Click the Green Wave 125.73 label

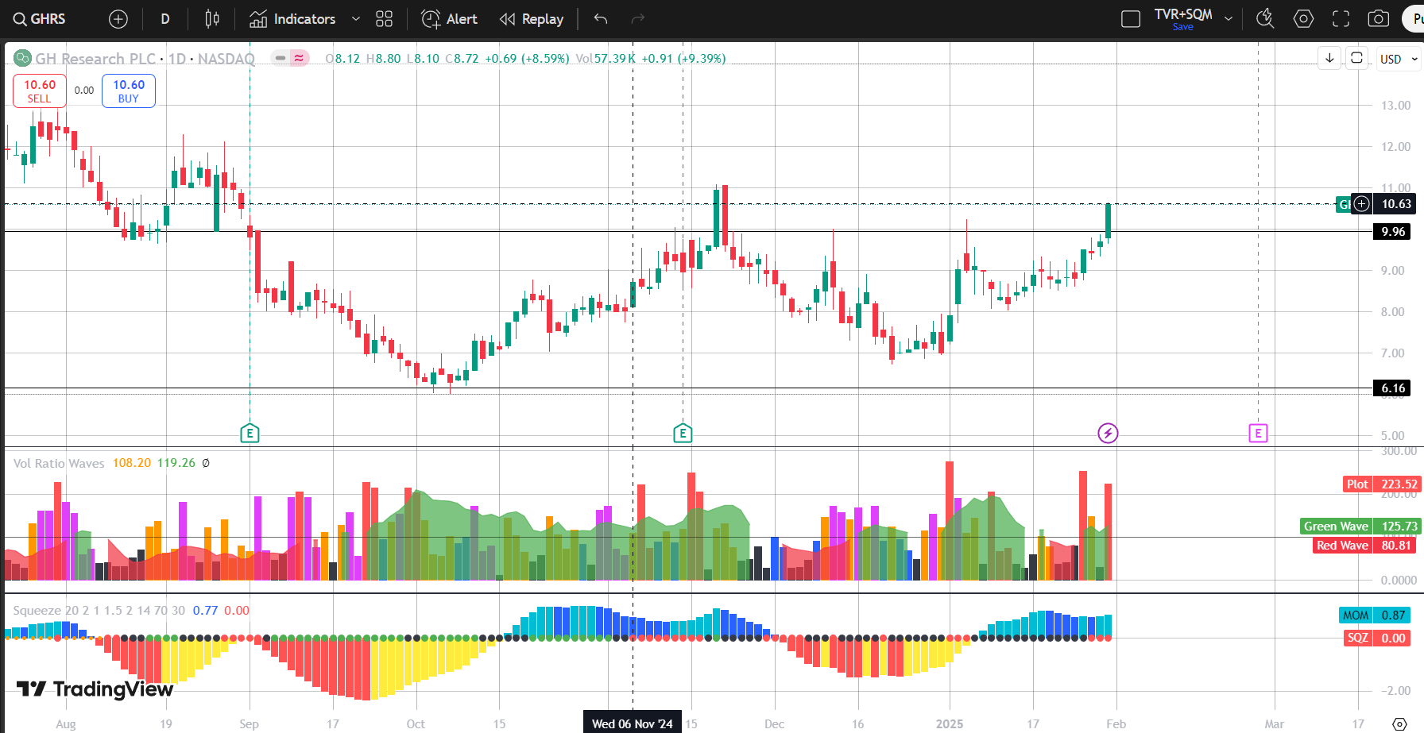click(x=1360, y=527)
